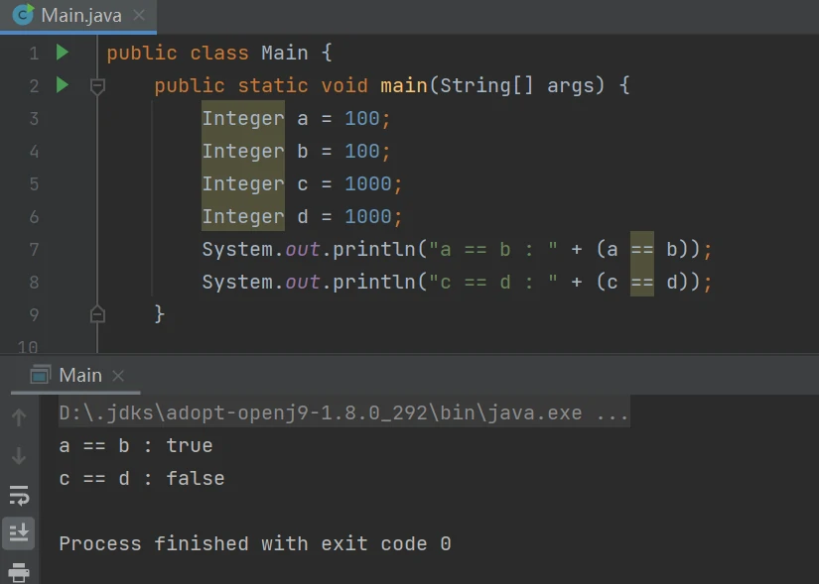819x584 pixels.
Task: Collapse the main method using fold marker
Action: pos(97,86)
